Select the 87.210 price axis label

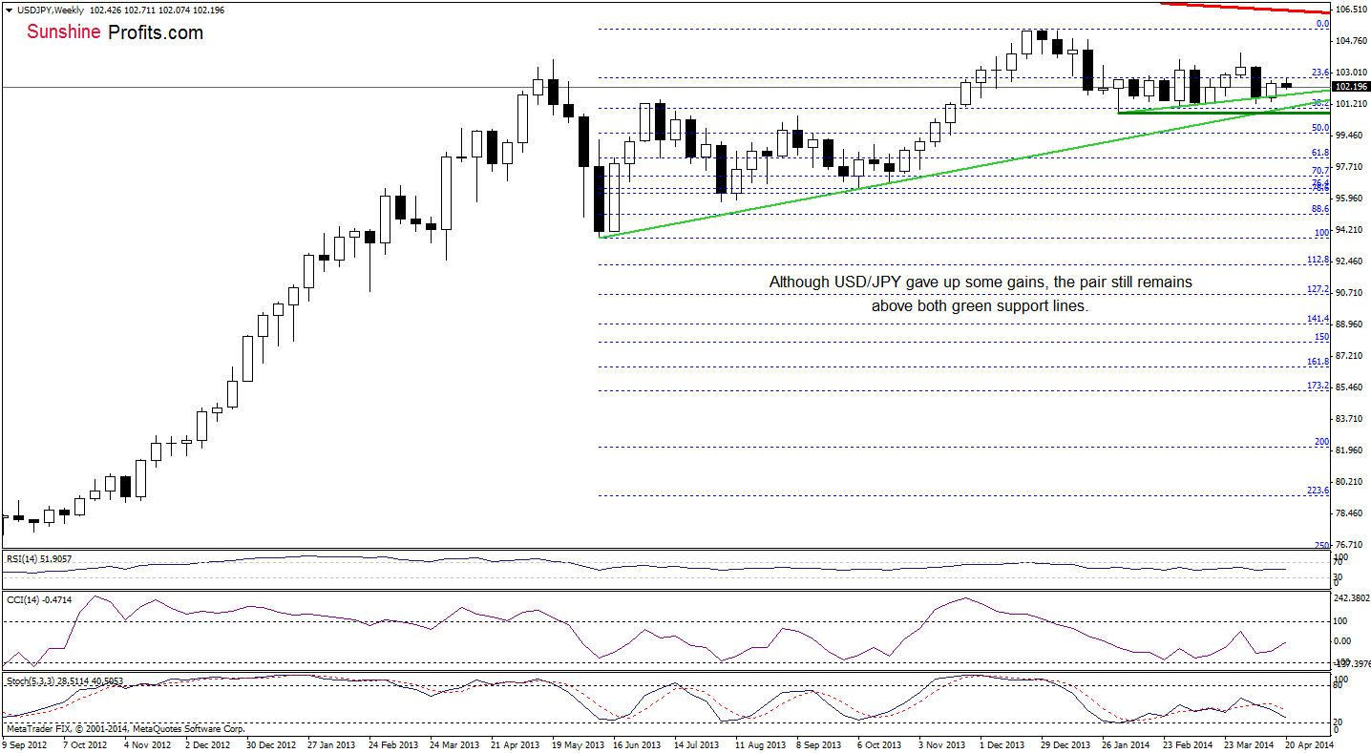click(x=1351, y=356)
